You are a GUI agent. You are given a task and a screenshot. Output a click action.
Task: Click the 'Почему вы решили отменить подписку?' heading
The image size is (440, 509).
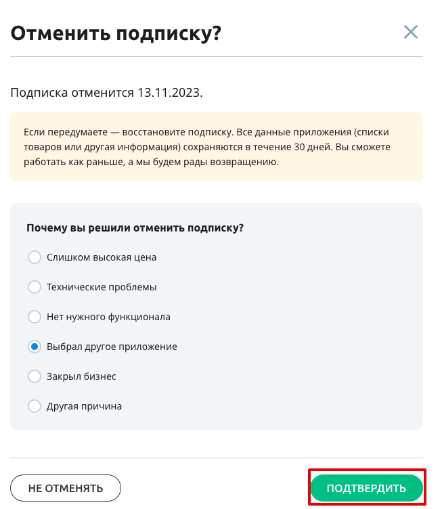tap(135, 228)
